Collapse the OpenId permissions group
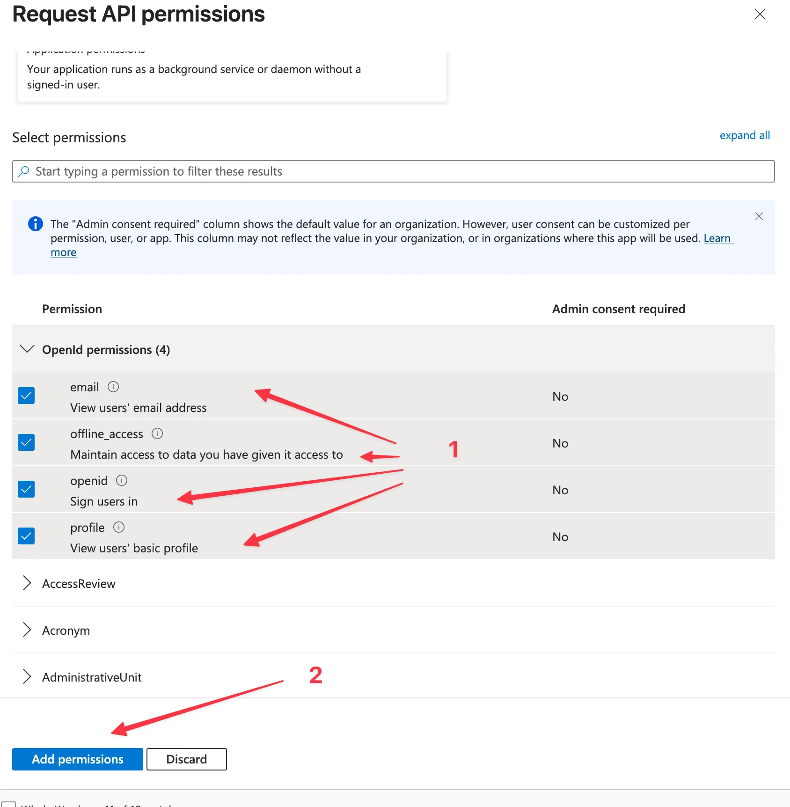This screenshot has width=790, height=807. pos(27,349)
